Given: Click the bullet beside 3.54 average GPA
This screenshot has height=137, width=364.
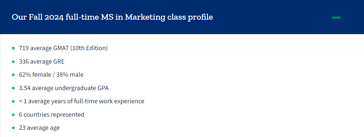Looking at the screenshot, I should [13, 88].
